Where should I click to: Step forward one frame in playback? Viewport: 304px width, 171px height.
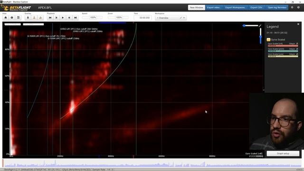click(69, 18)
